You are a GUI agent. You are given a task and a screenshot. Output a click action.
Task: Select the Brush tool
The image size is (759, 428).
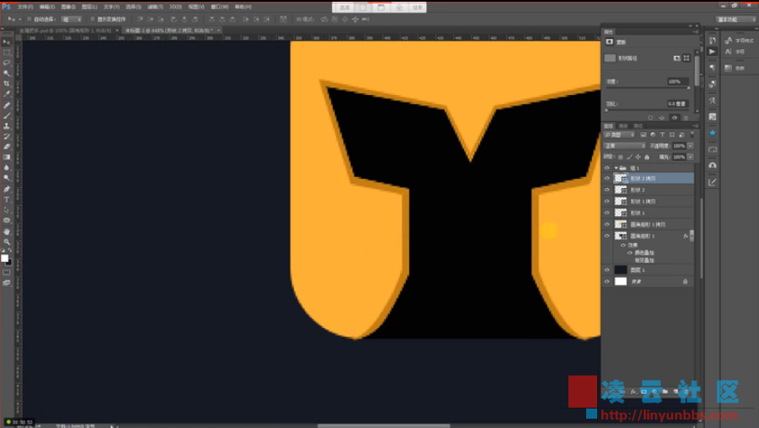tap(7, 115)
